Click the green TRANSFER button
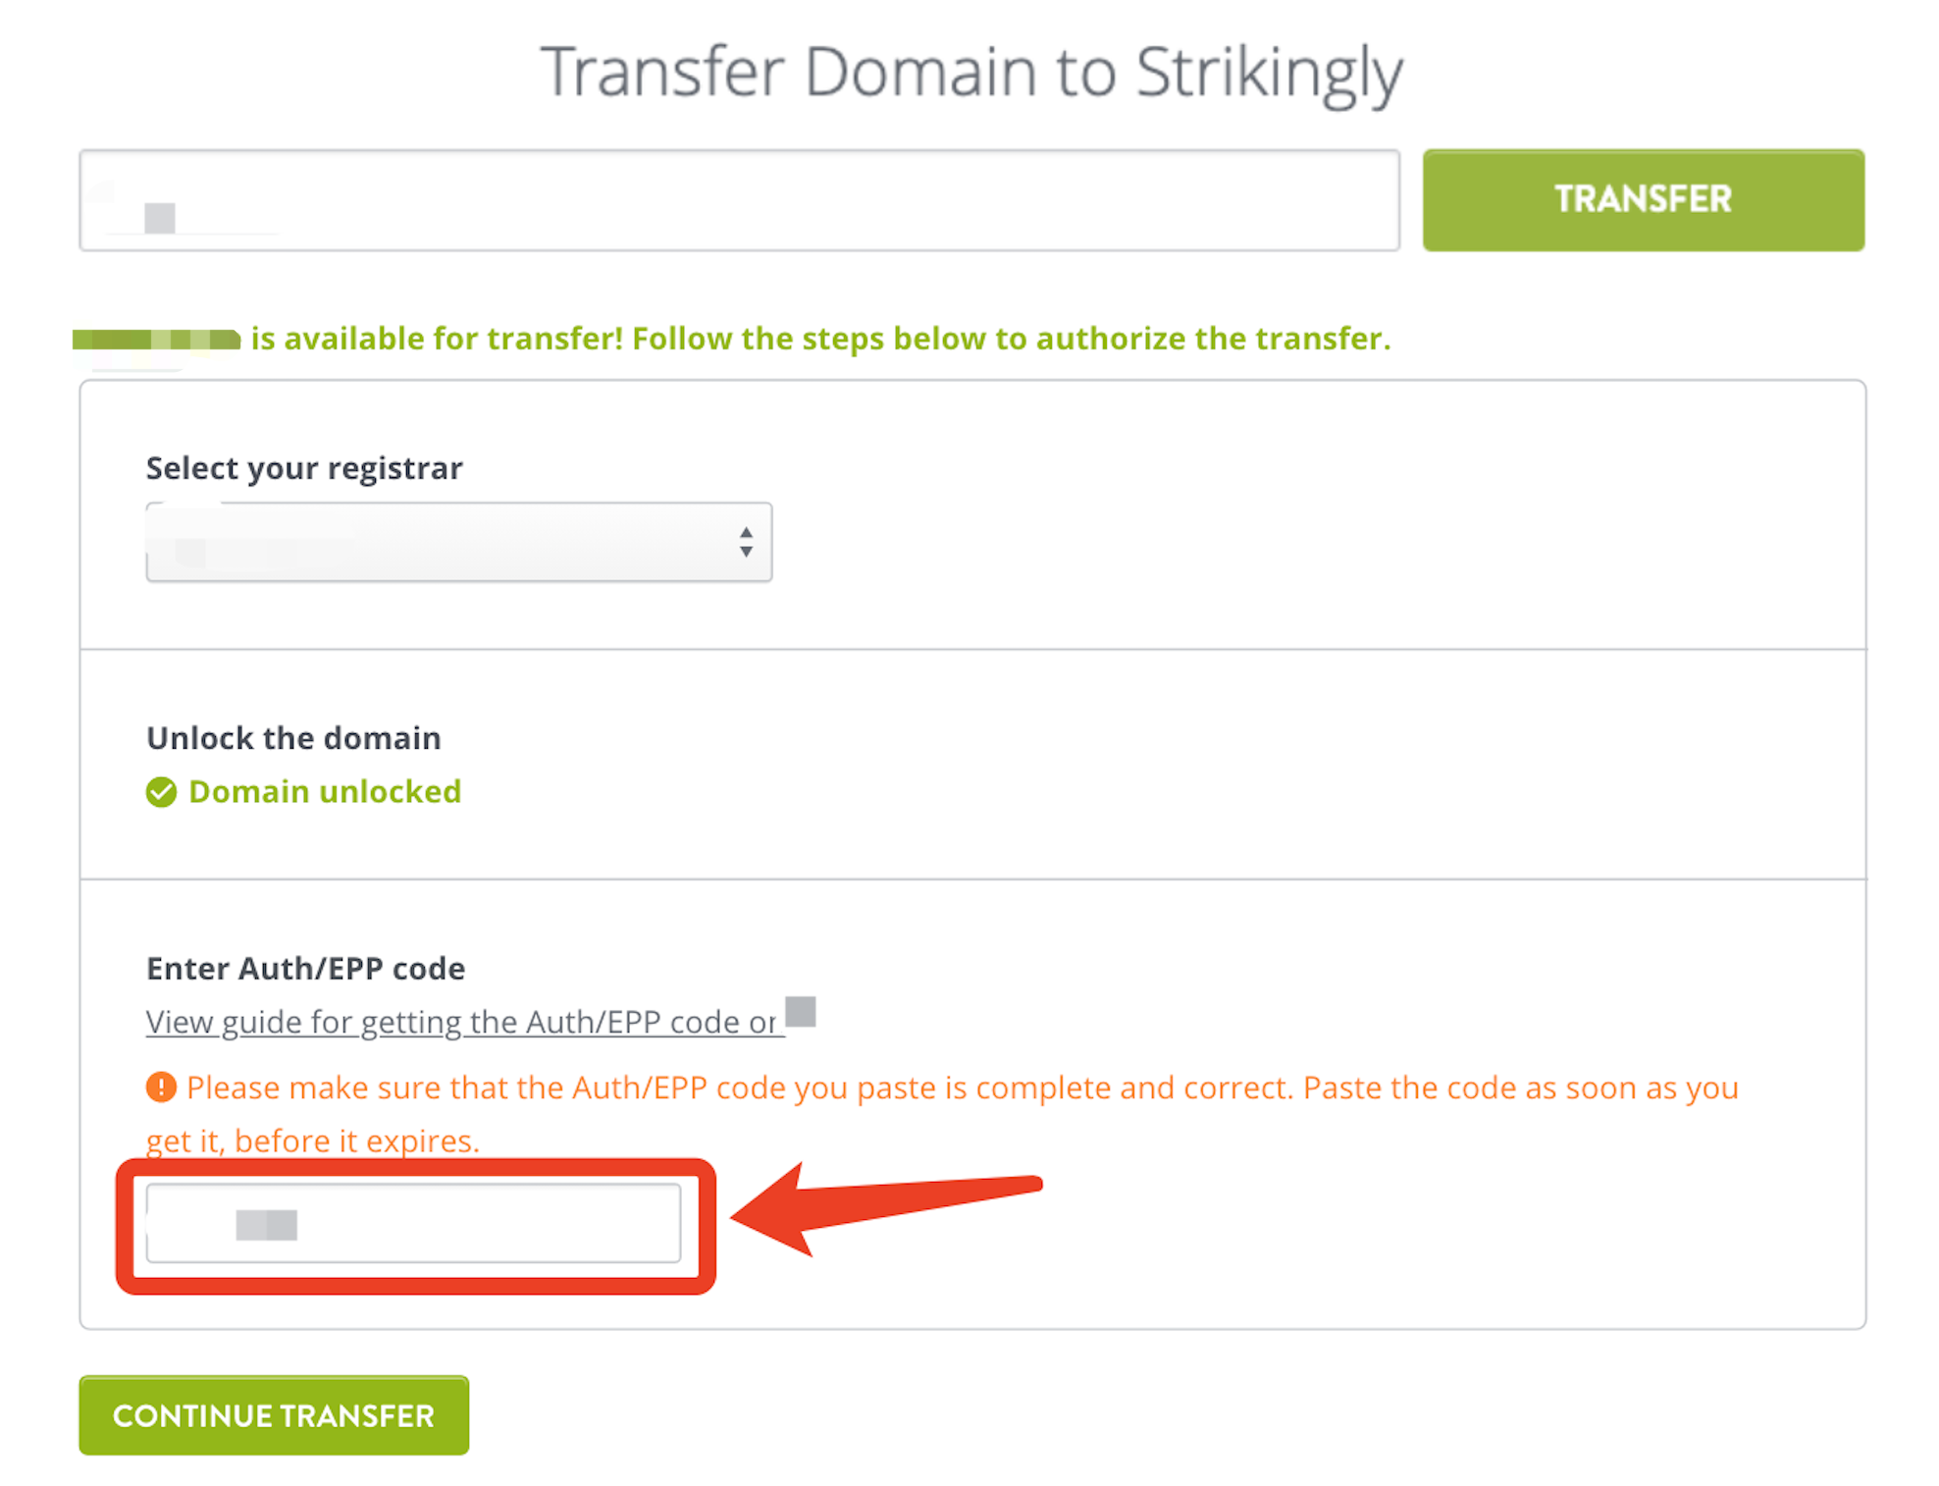 tap(1643, 199)
